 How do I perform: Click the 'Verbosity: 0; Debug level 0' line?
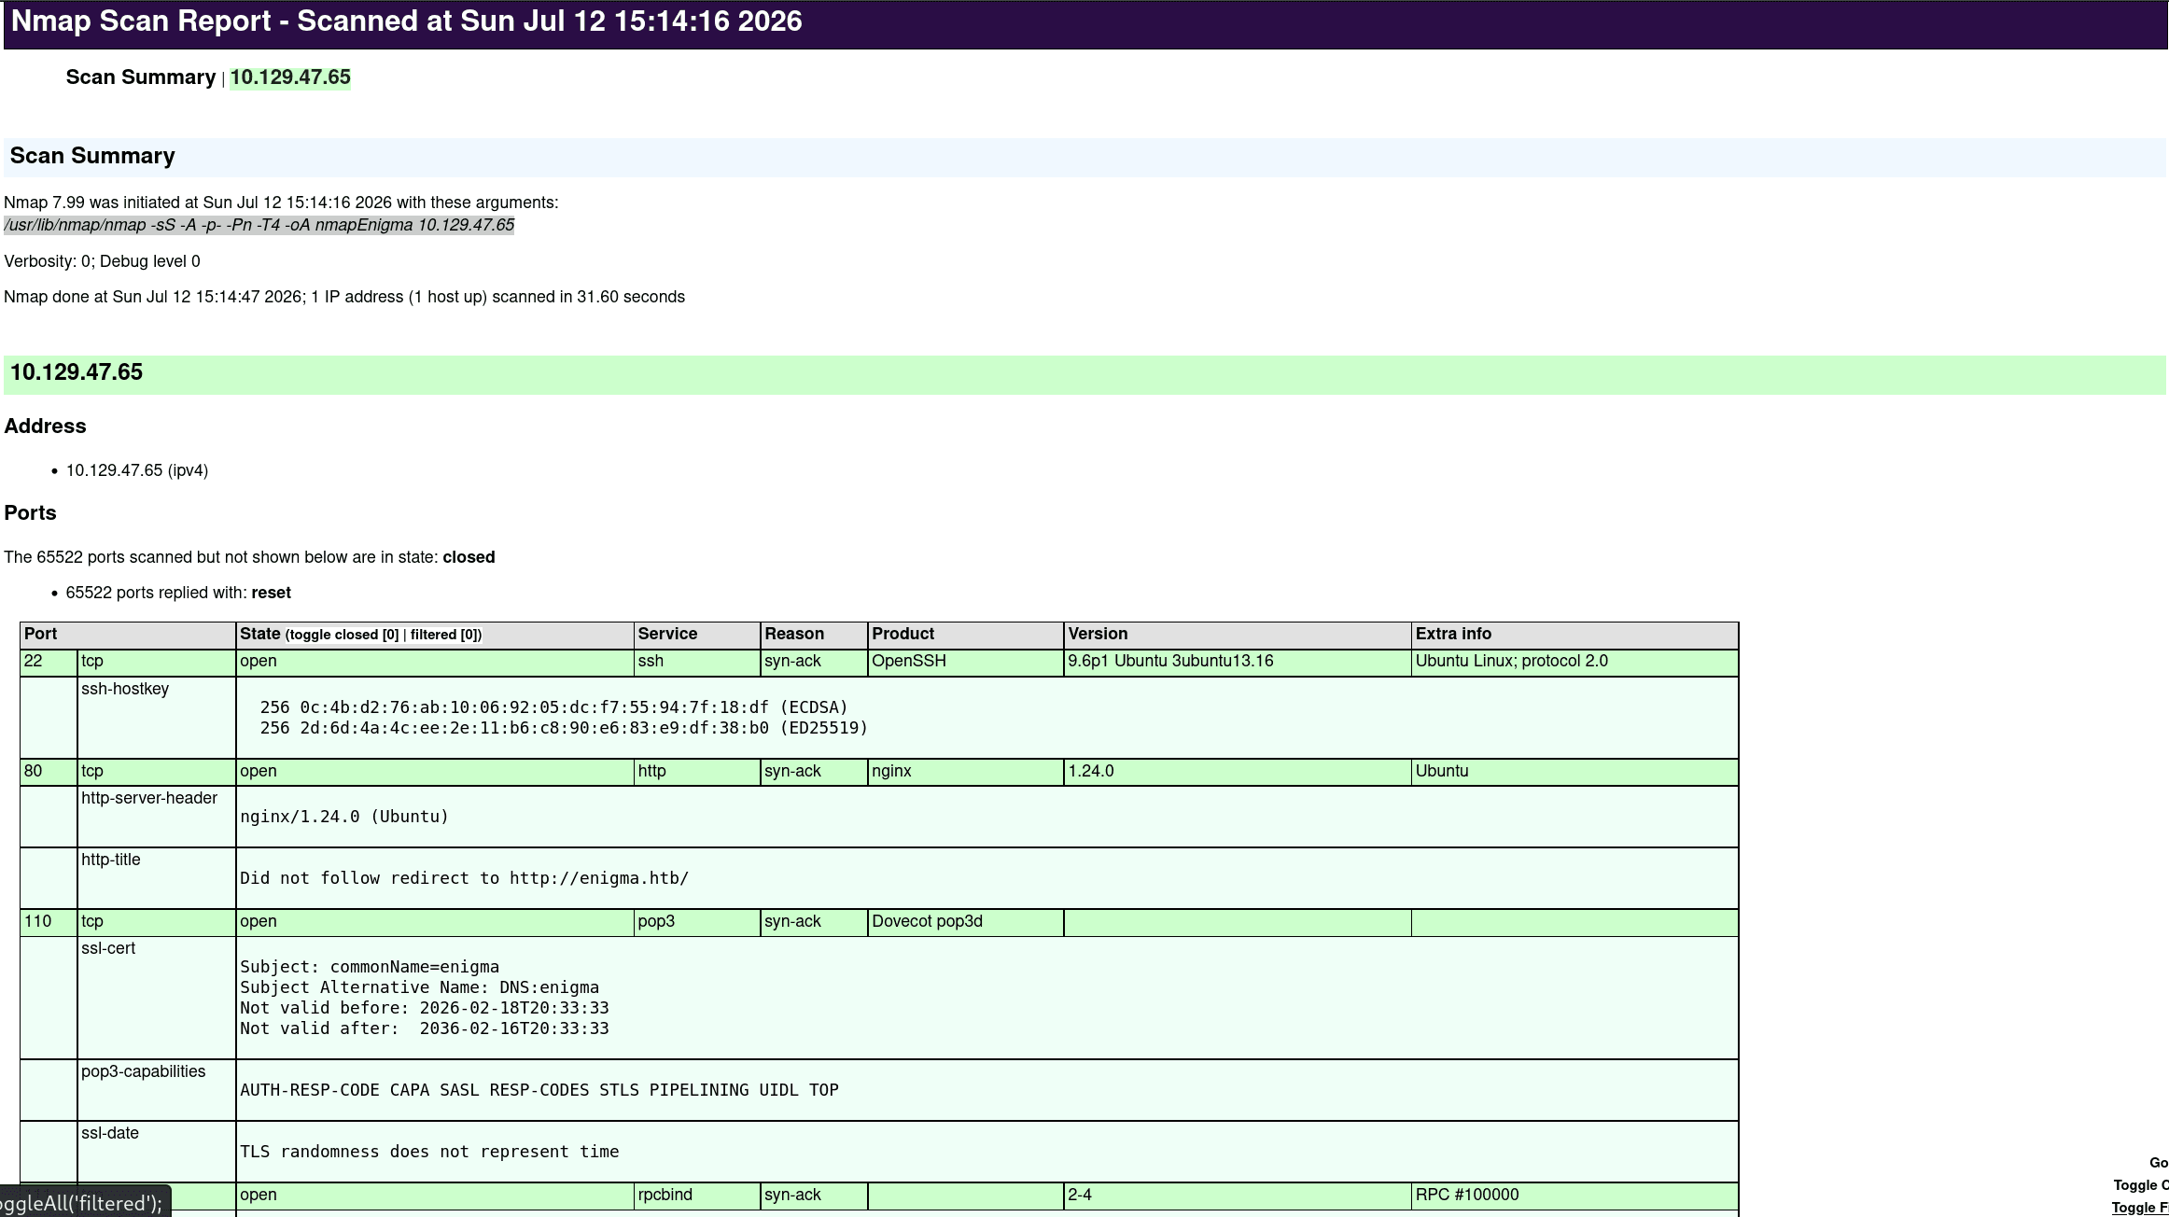(102, 261)
